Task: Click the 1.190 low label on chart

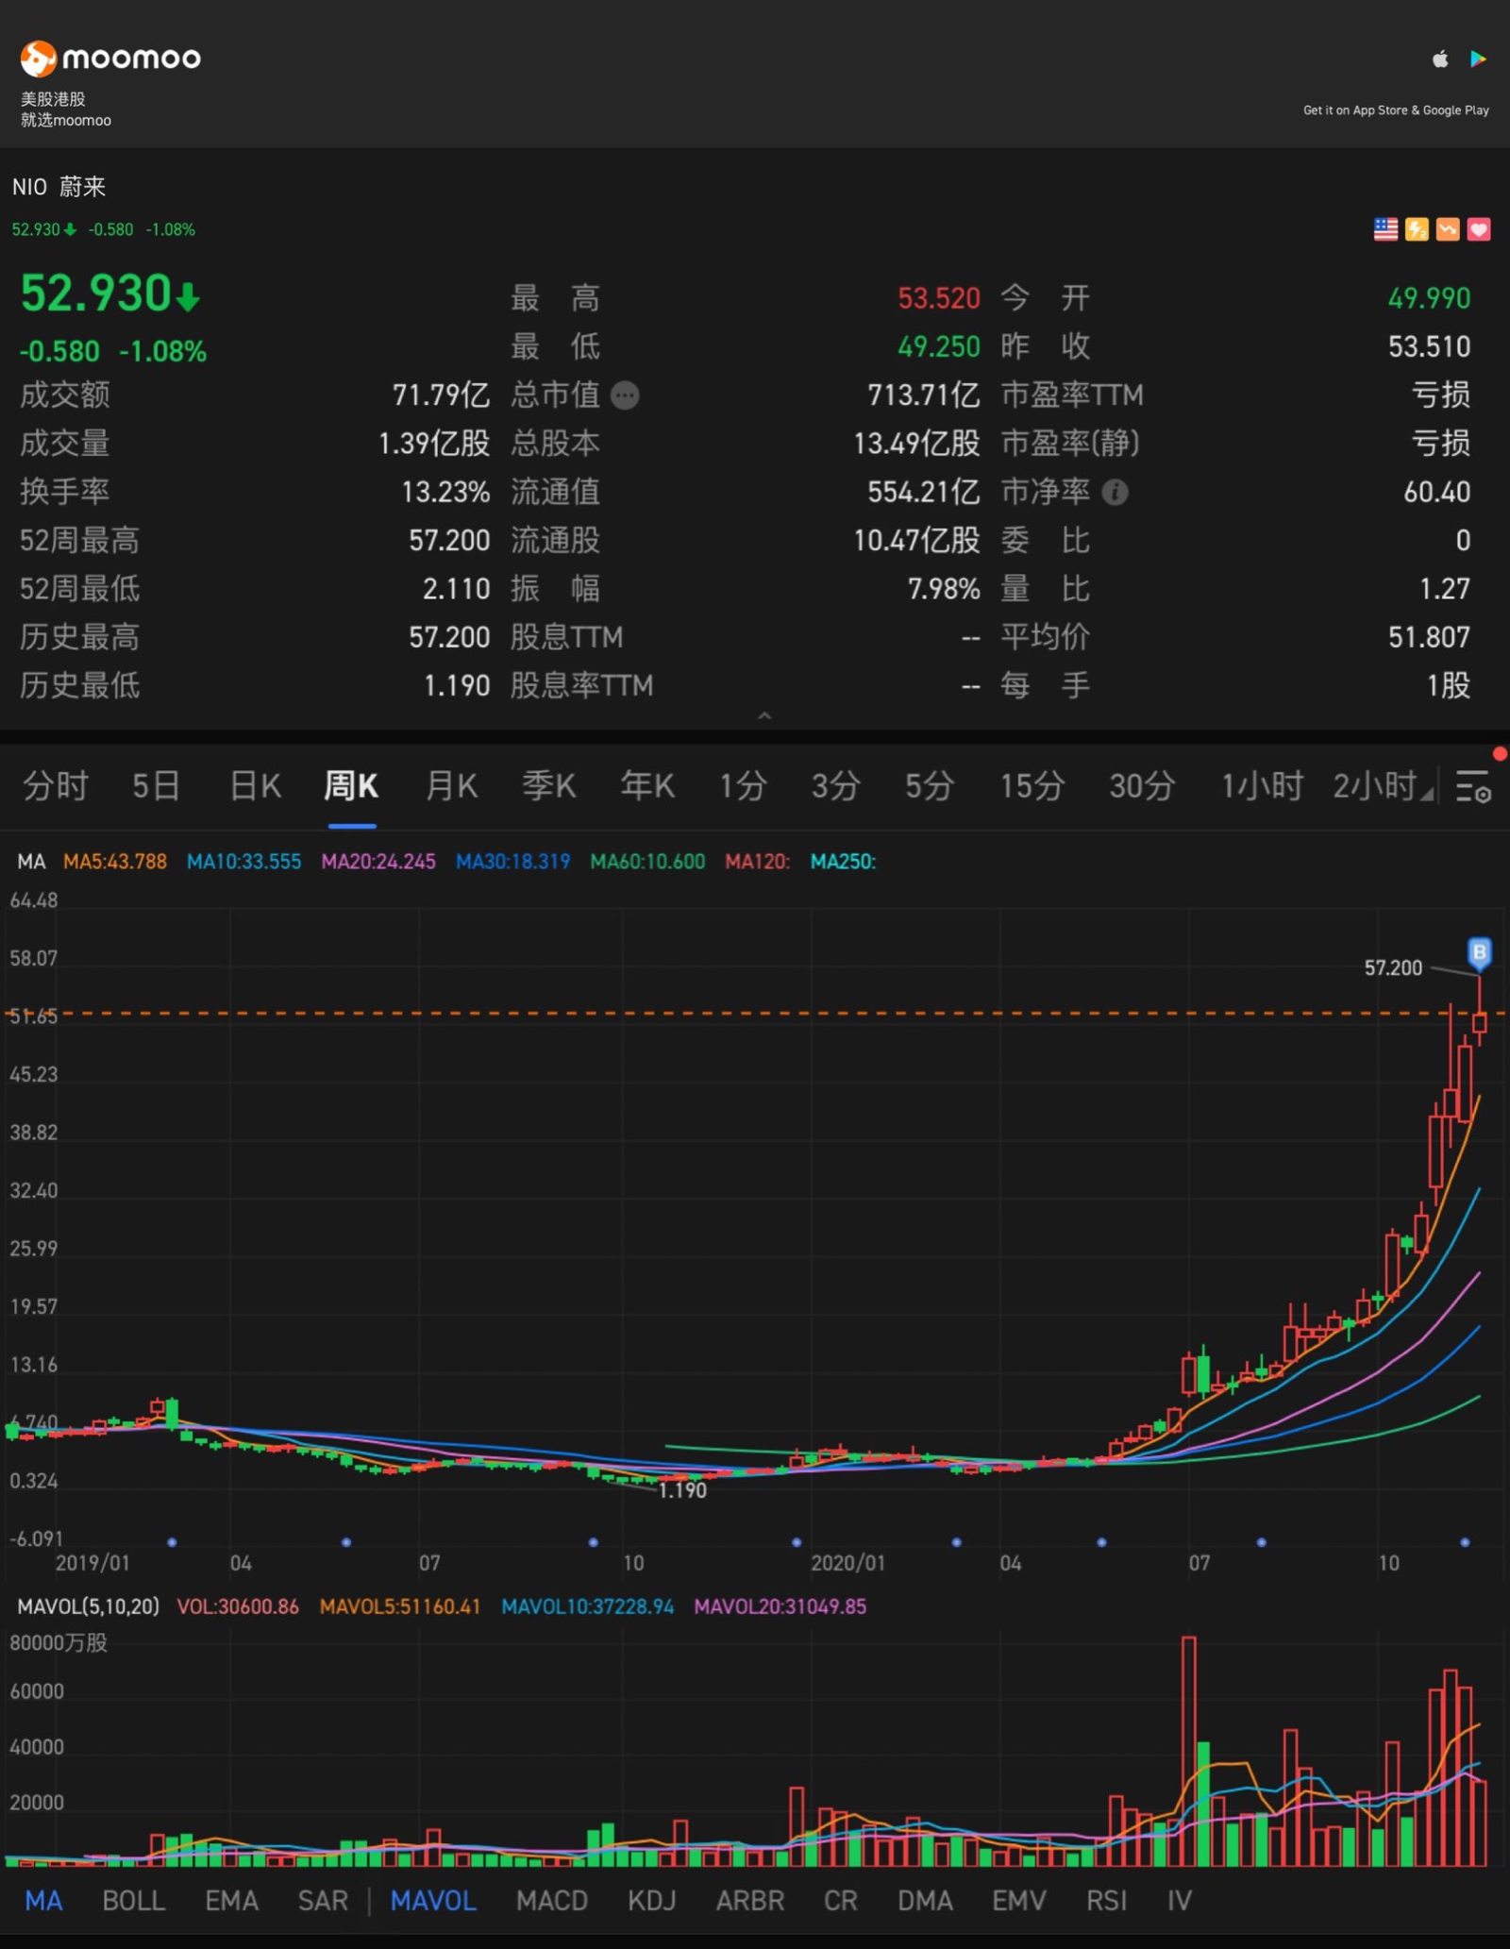Action: pos(682,1490)
